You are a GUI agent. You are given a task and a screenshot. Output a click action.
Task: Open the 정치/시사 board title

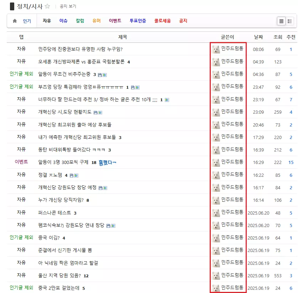click(30, 6)
